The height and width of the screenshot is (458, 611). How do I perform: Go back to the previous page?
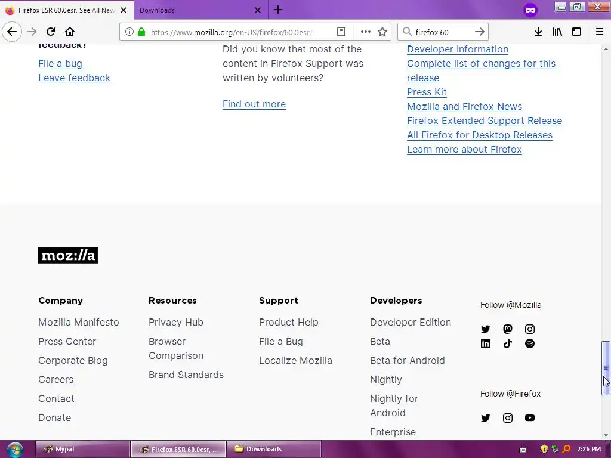coord(12,32)
